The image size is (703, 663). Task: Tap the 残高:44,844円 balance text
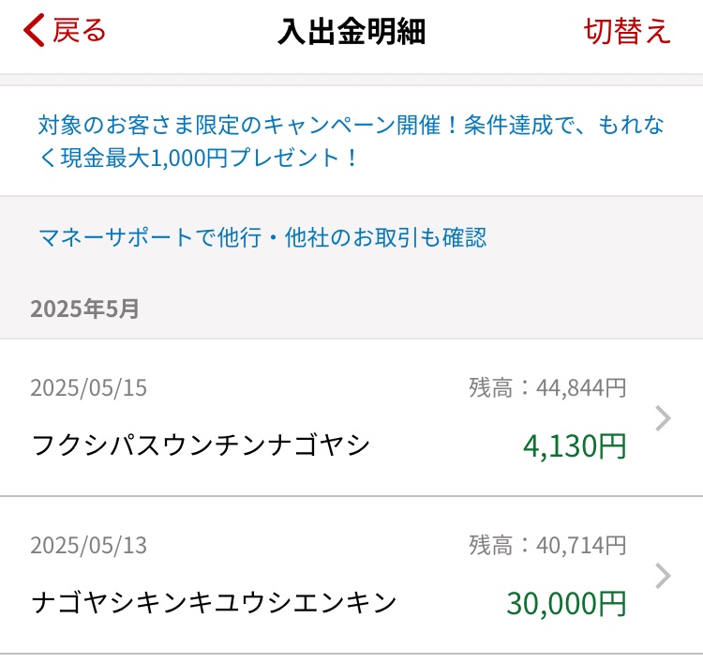point(547,387)
